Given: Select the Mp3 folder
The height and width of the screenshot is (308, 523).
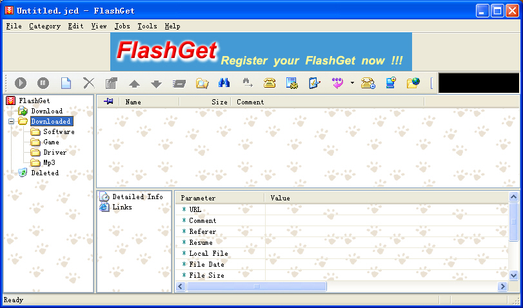Looking at the screenshot, I should pos(49,162).
